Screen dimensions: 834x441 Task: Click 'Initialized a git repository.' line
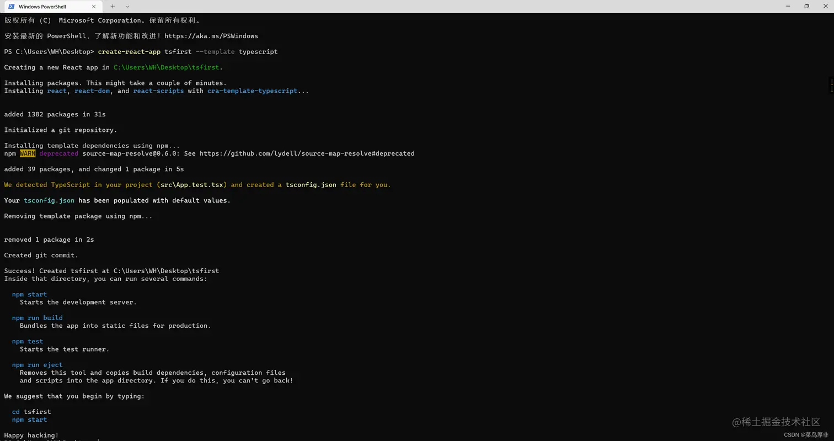click(x=61, y=130)
